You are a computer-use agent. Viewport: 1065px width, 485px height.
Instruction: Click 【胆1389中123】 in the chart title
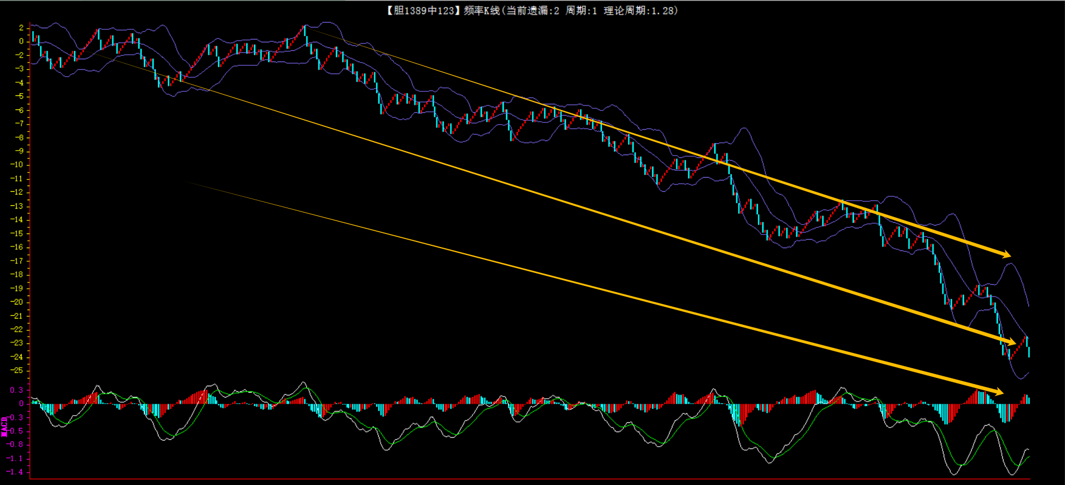(423, 11)
